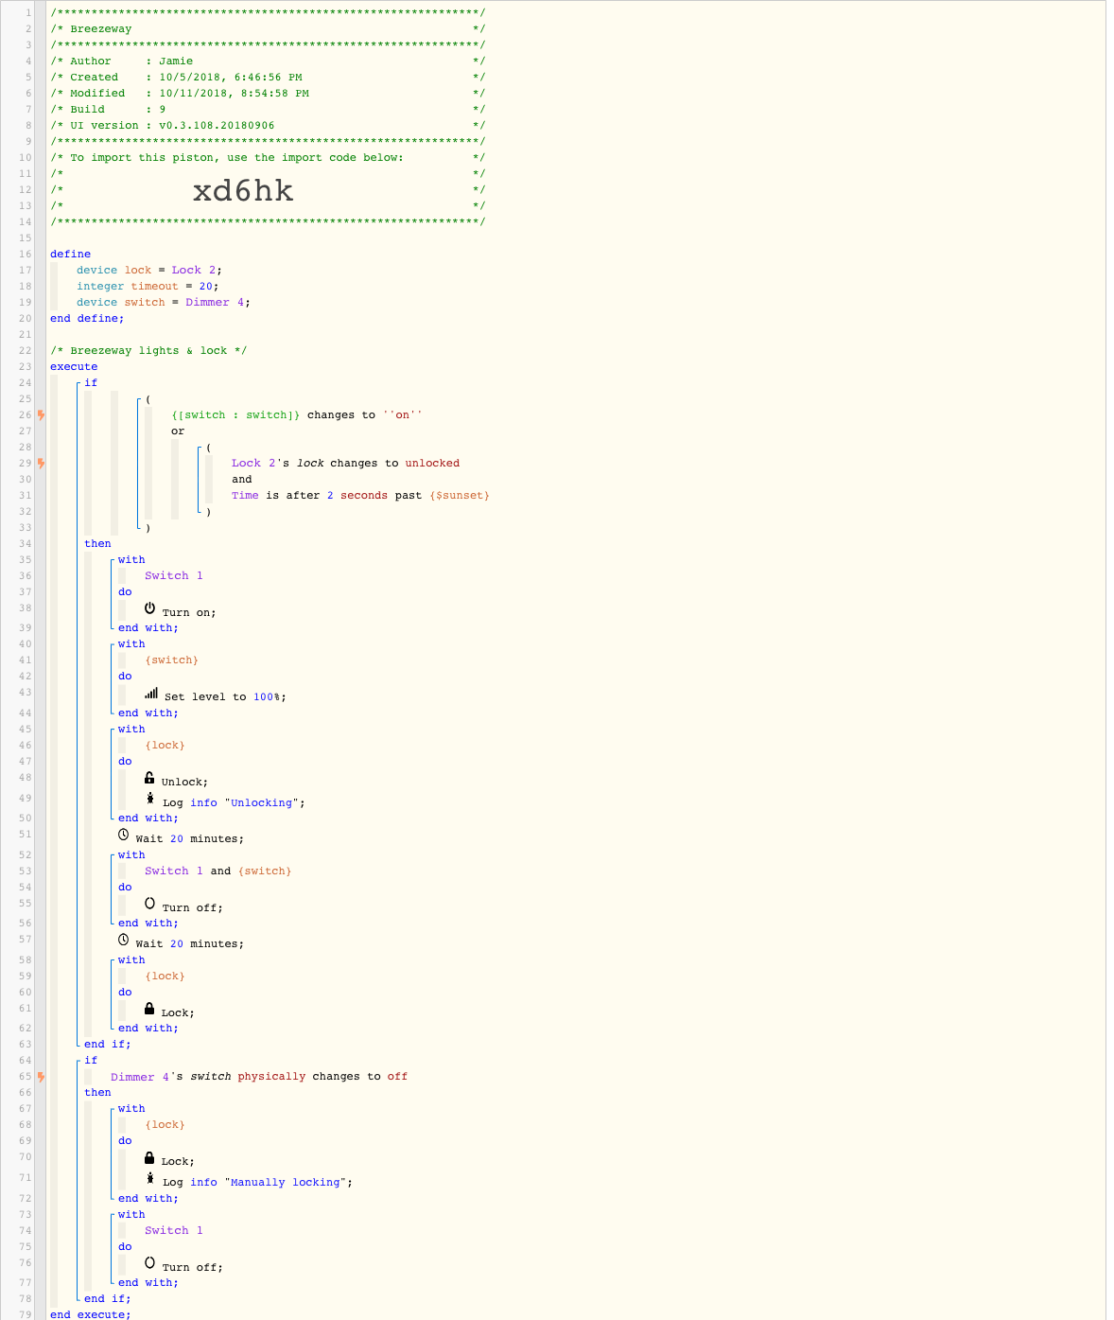Click the signal bars icon beside 'Set level to 100%'
Image resolution: width=1114 pixels, height=1320 pixels.
point(151,694)
